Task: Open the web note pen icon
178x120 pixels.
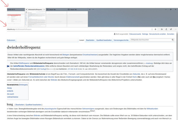Action: [x=166, y=29]
